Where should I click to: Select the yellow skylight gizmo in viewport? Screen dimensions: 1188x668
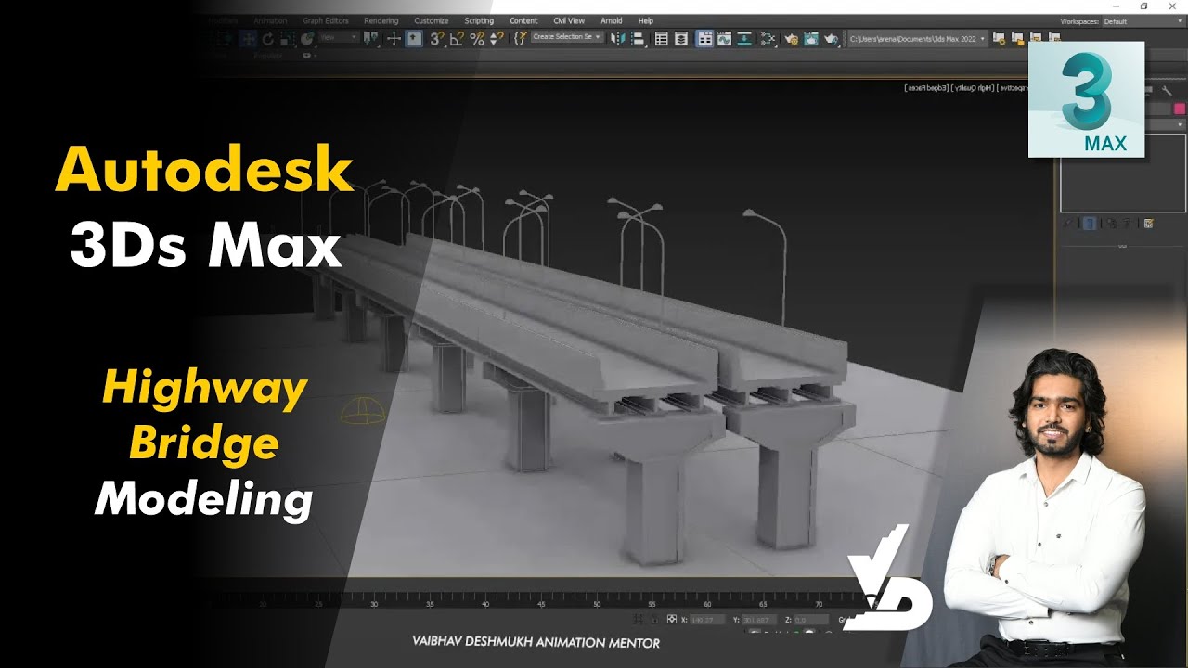(x=362, y=410)
